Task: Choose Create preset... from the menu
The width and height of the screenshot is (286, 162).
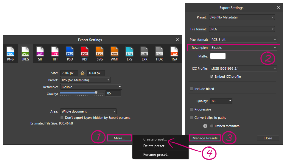Action: pyautogui.click(x=155, y=139)
